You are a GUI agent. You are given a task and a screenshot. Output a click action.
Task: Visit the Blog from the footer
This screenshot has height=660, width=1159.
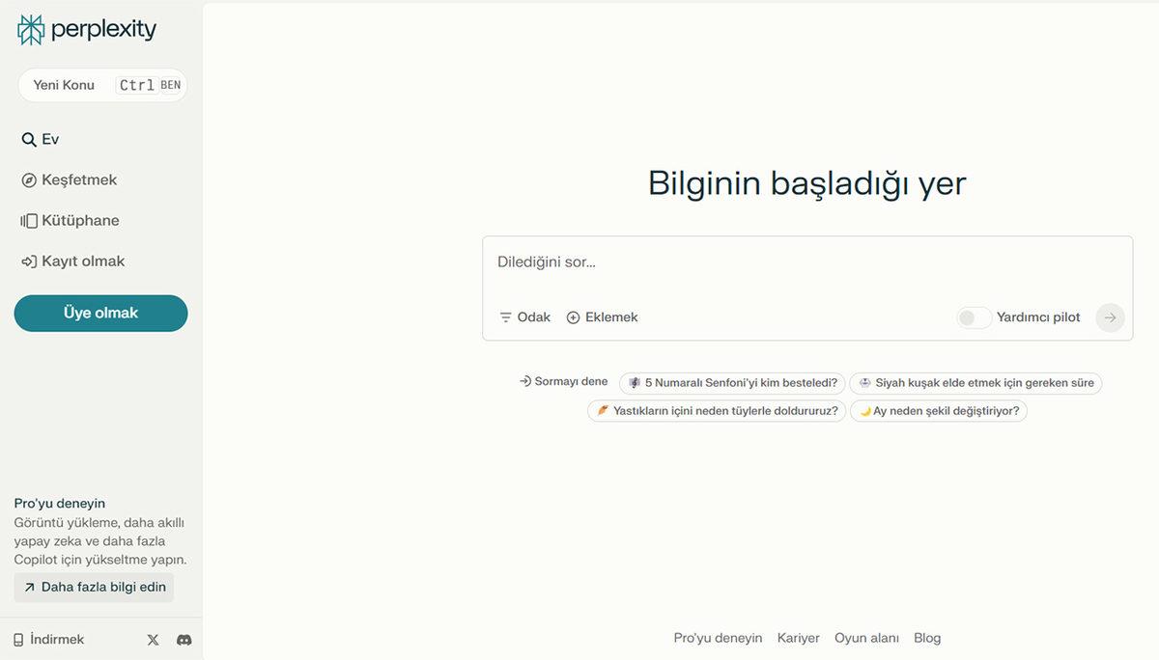tap(927, 638)
